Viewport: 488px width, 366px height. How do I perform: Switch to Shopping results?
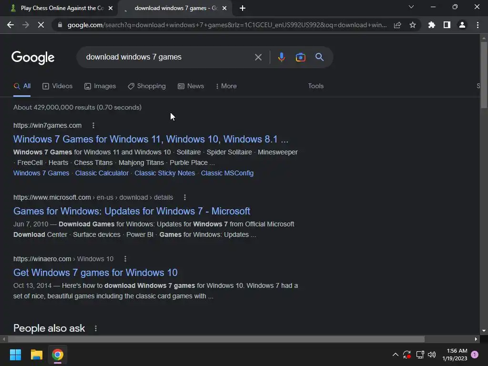pos(147,86)
